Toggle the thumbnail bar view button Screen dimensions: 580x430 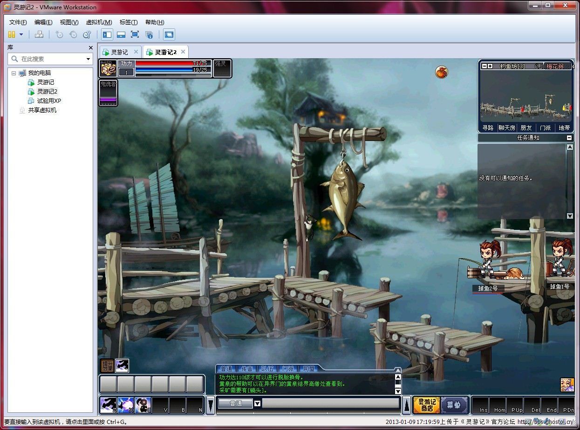click(x=121, y=34)
